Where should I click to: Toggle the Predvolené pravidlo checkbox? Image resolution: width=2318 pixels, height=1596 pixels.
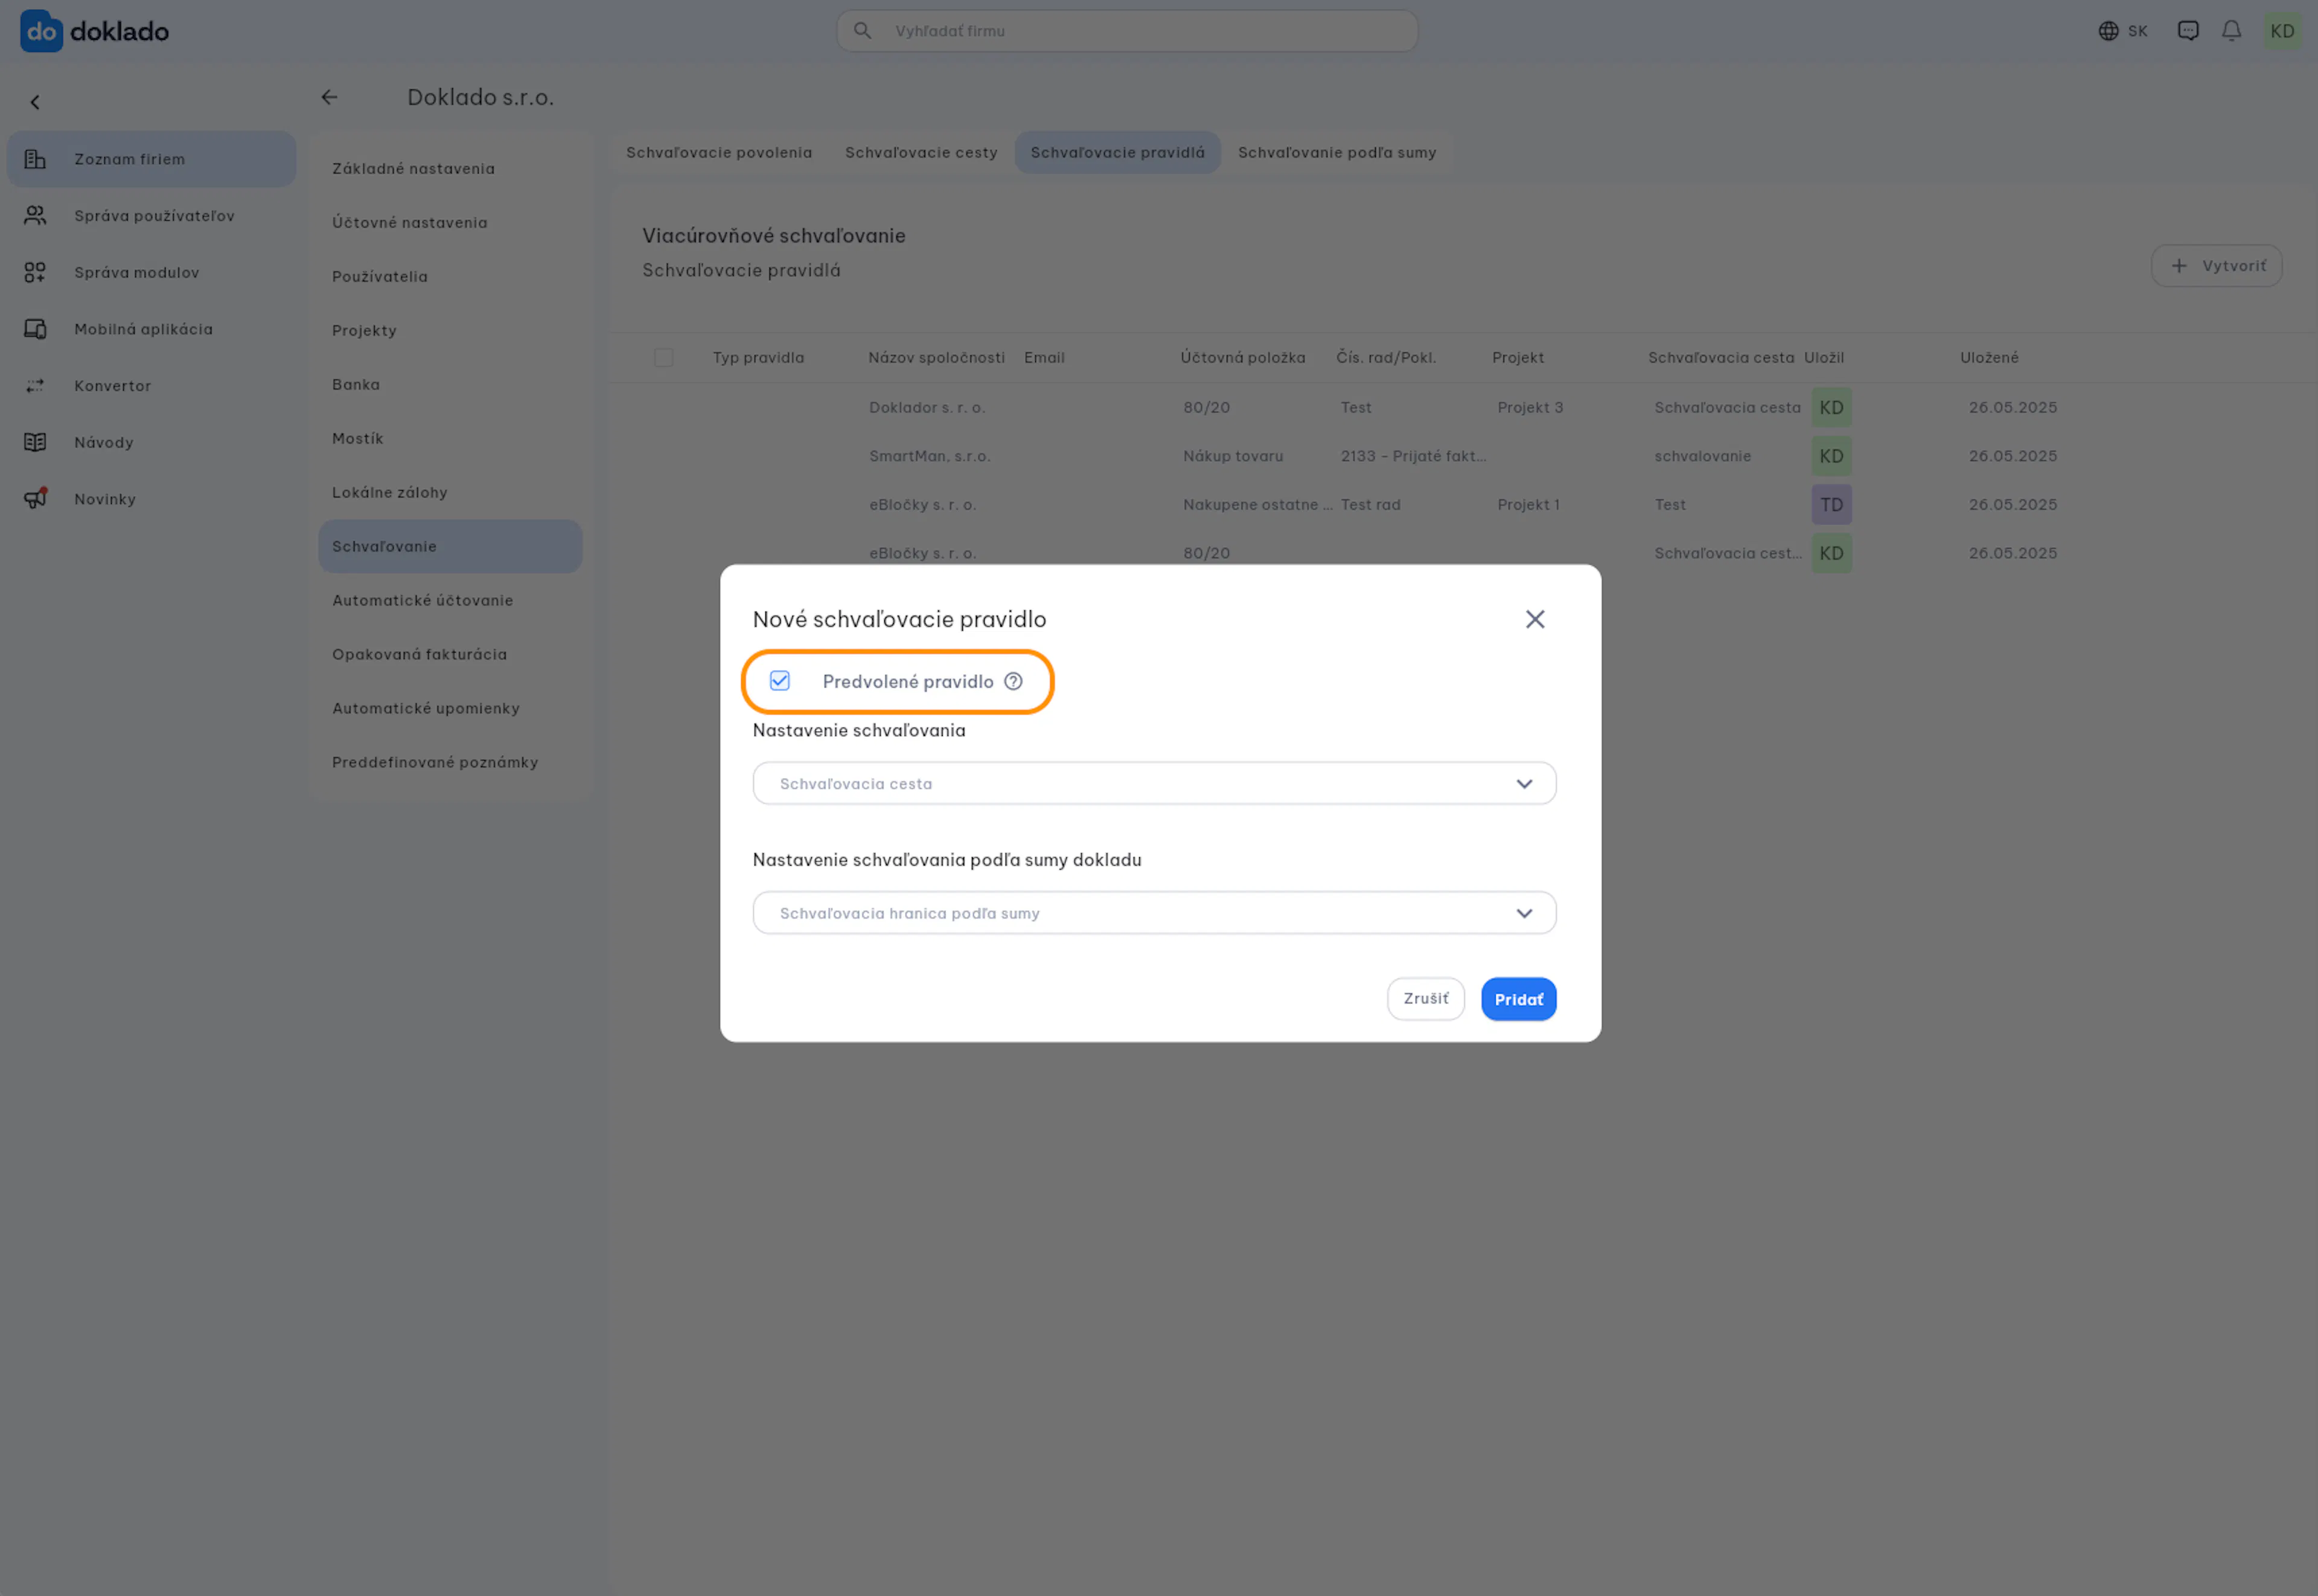click(x=780, y=681)
